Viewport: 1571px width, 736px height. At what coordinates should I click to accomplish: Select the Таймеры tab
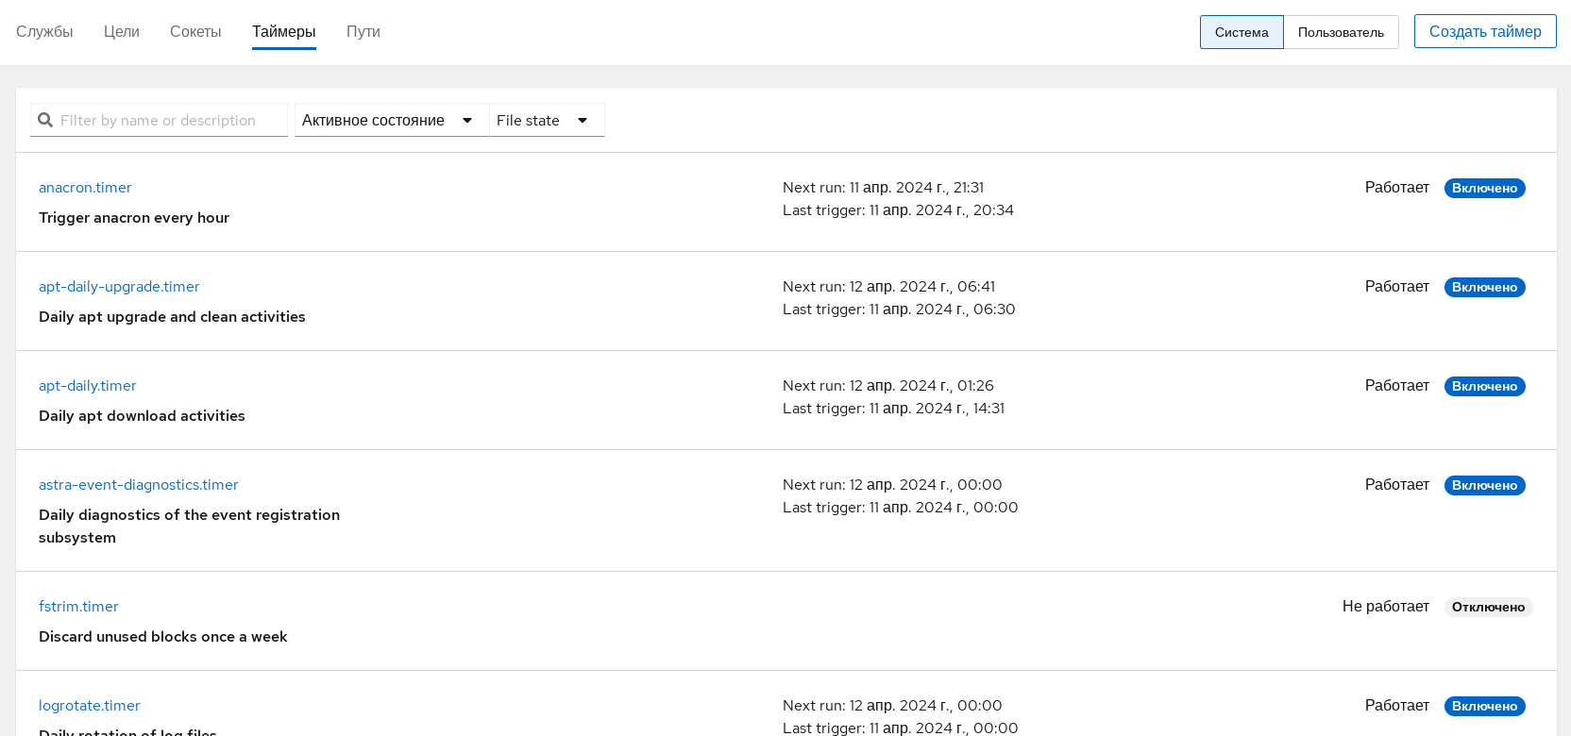tap(283, 31)
